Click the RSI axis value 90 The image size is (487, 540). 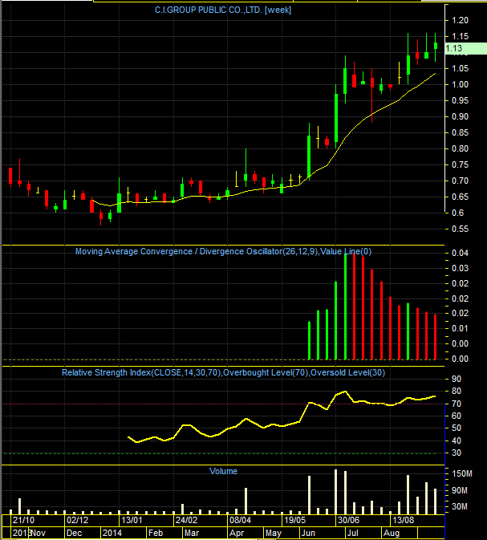[457, 380]
